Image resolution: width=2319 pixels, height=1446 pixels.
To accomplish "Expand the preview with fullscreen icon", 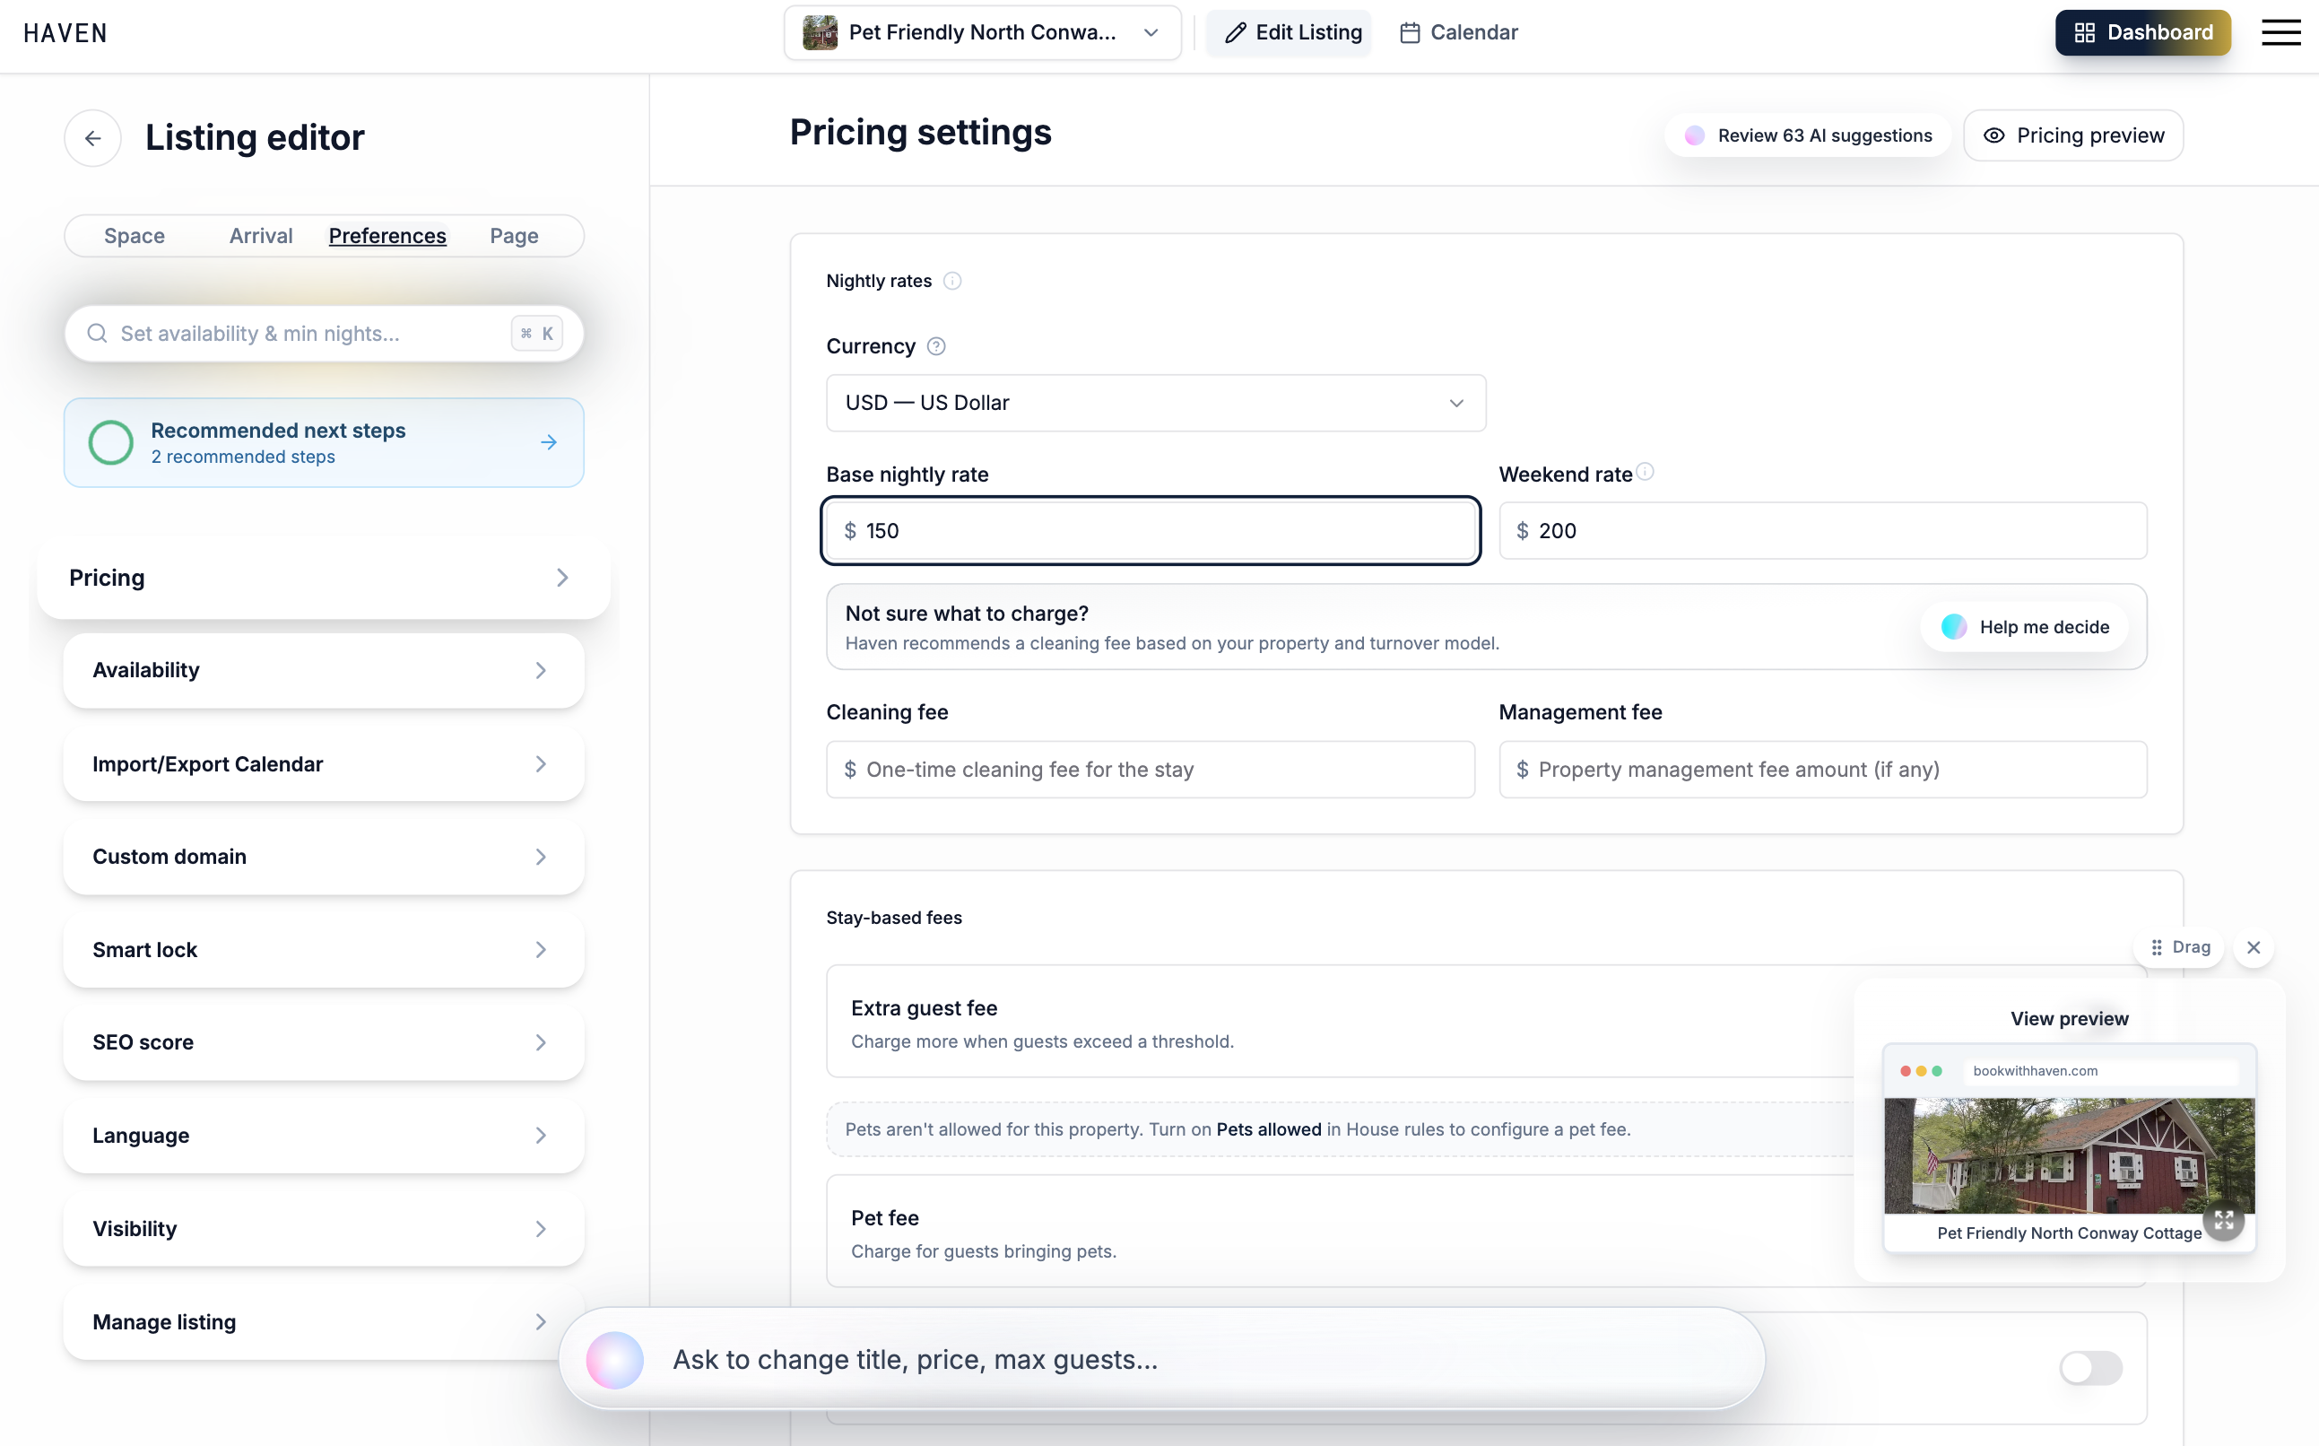I will [x=2223, y=1220].
